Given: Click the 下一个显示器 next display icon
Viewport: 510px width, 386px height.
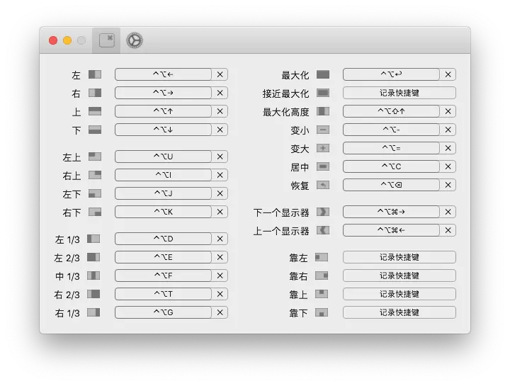Looking at the screenshot, I should (x=323, y=212).
